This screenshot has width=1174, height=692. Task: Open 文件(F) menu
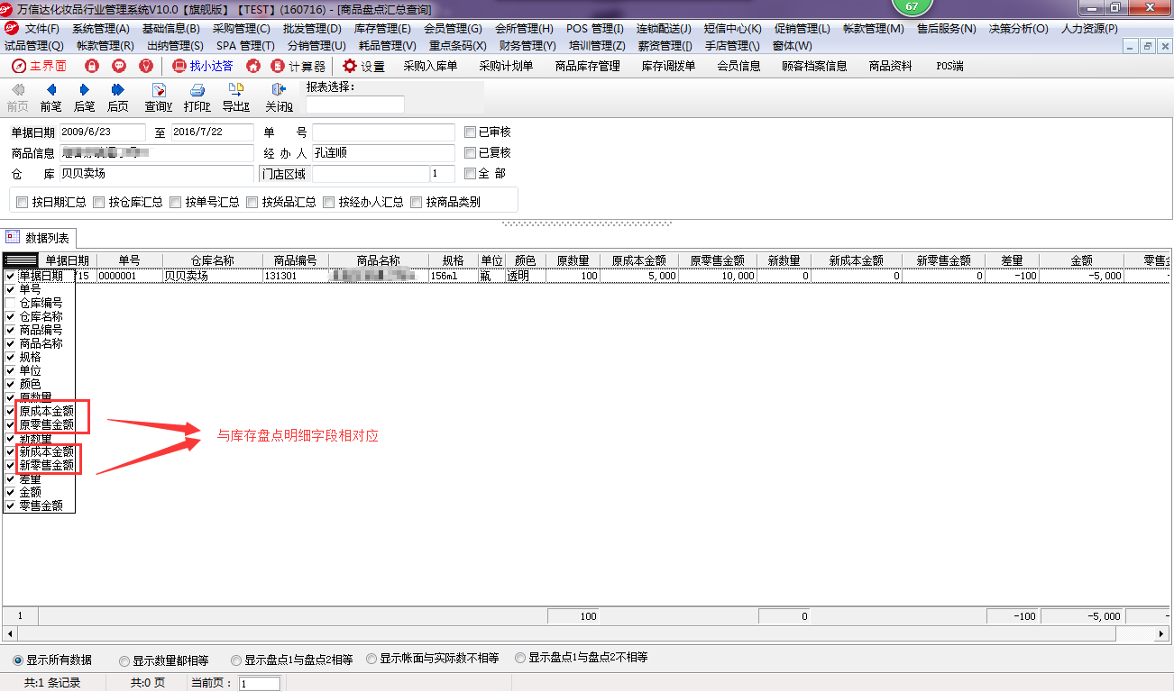coord(41,29)
